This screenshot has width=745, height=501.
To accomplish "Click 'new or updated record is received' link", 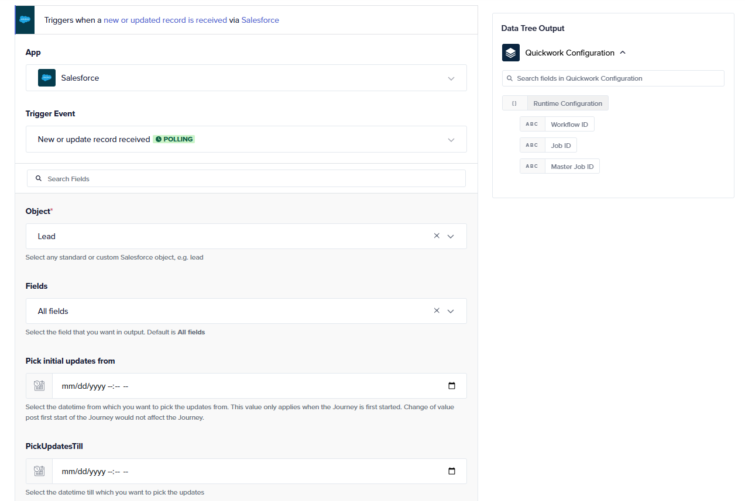I will (x=165, y=20).
